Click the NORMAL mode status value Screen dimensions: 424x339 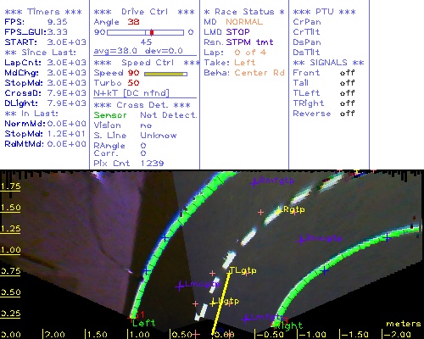(x=244, y=22)
